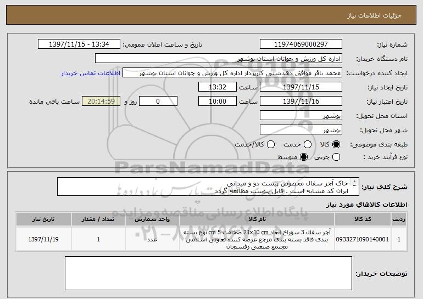Open اطلاعات تماس خریدار link

pyautogui.click(x=91, y=74)
